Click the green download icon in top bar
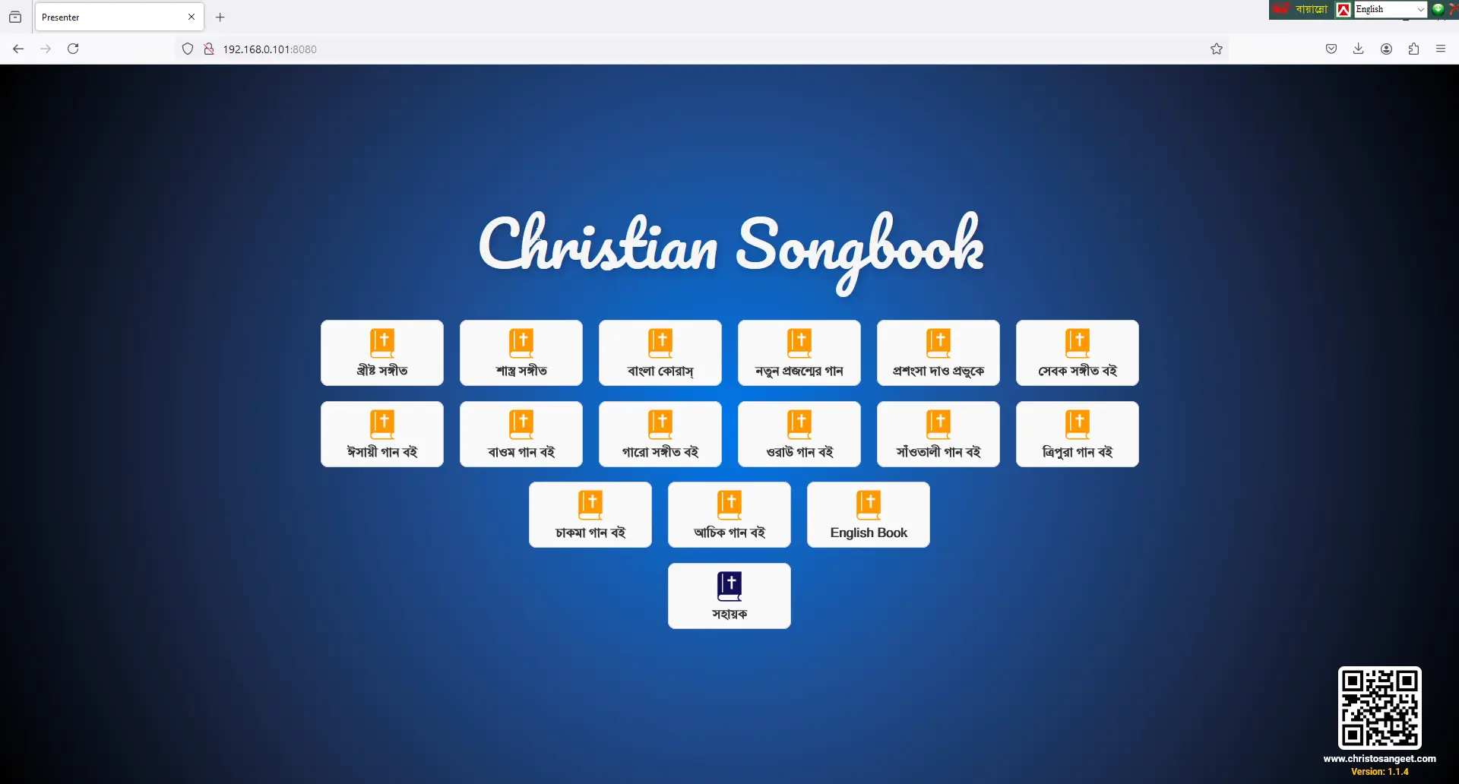Image resolution: width=1459 pixels, height=784 pixels. [x=1438, y=9]
